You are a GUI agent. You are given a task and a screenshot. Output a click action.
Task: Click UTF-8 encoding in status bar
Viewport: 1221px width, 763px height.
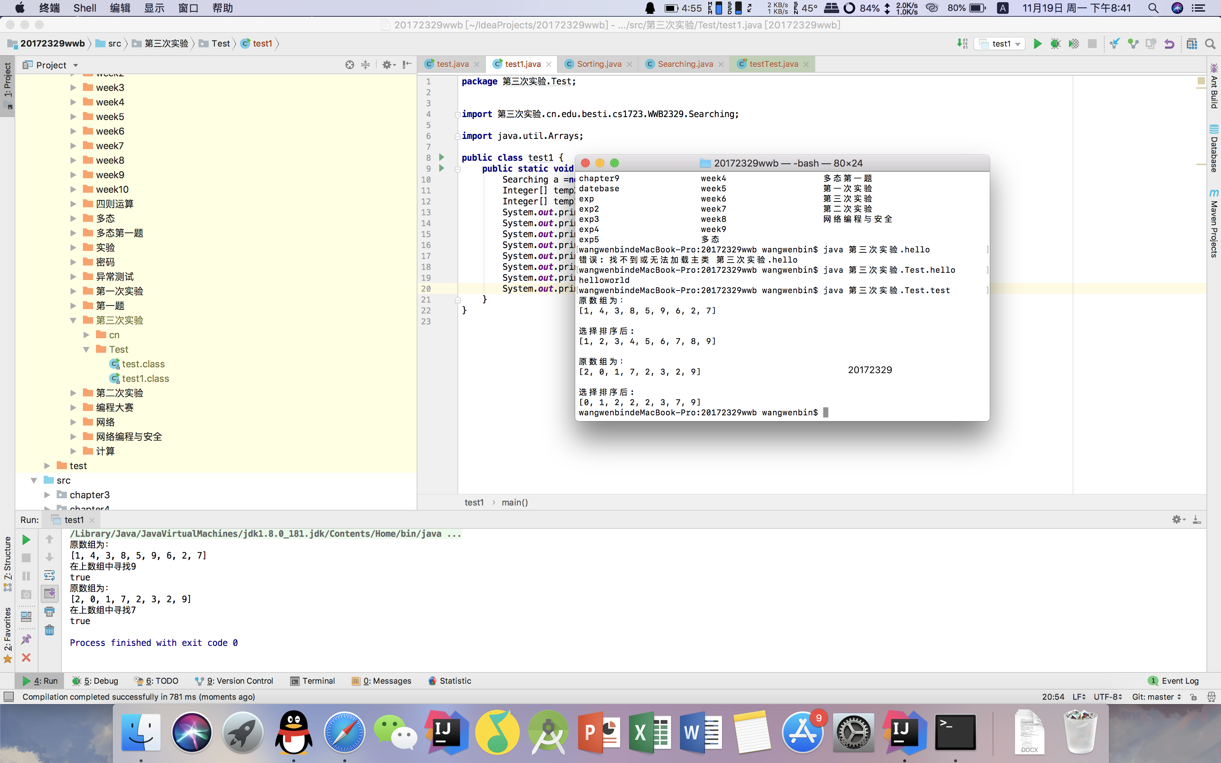1108,697
